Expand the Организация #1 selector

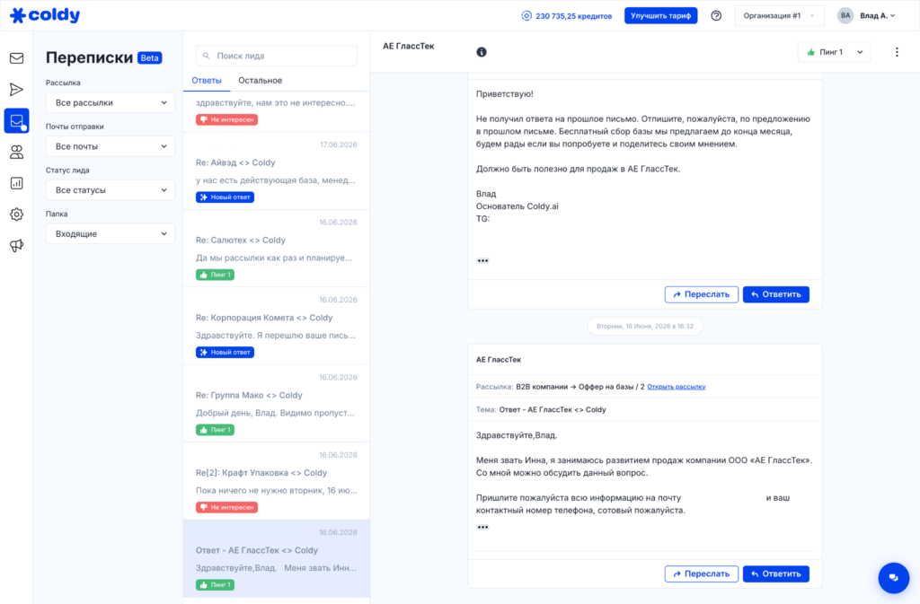[x=779, y=16]
